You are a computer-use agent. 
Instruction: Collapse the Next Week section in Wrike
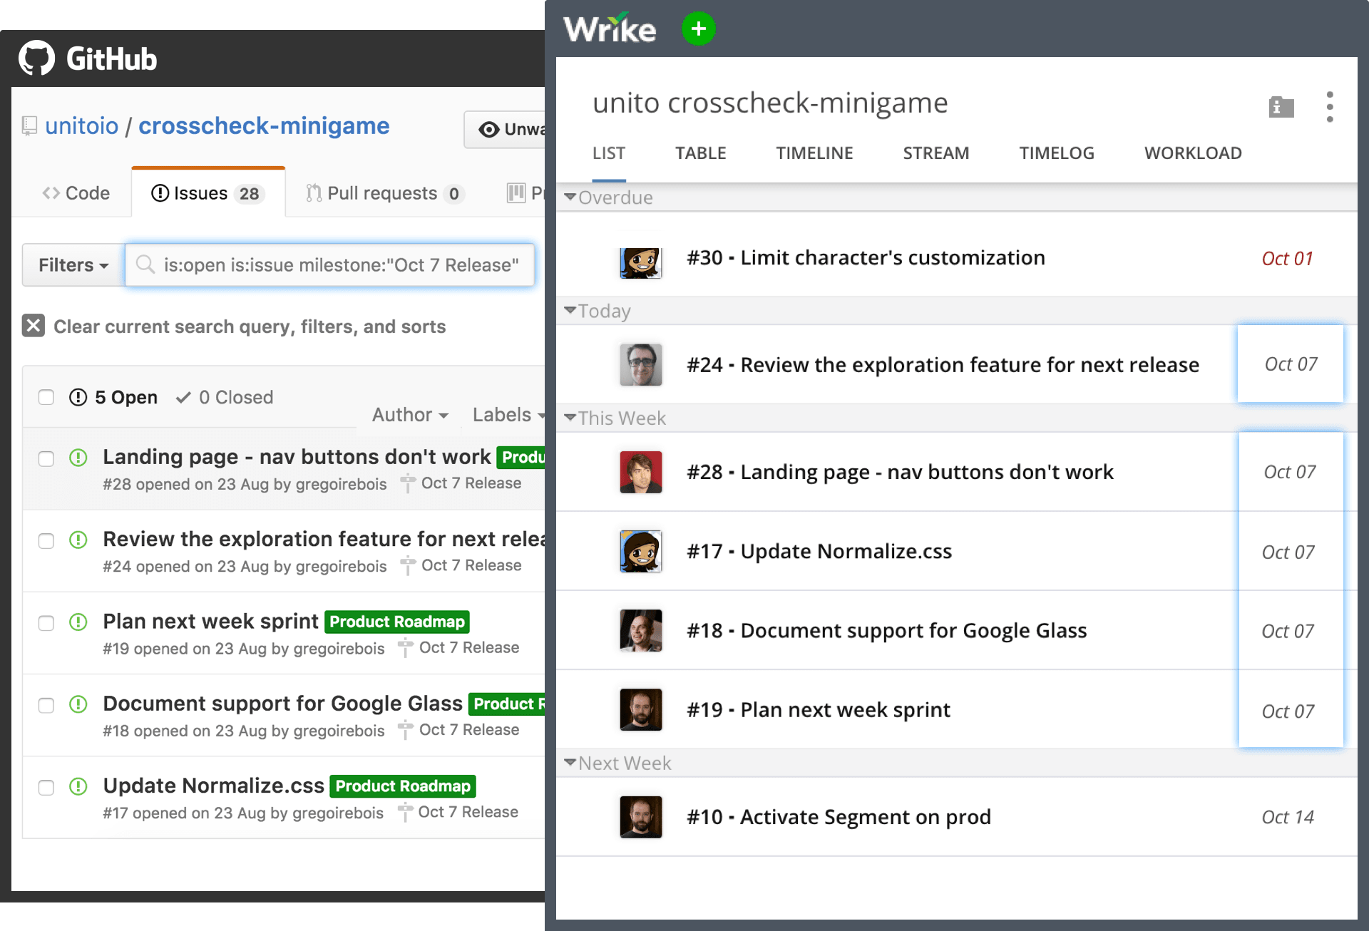click(x=570, y=762)
